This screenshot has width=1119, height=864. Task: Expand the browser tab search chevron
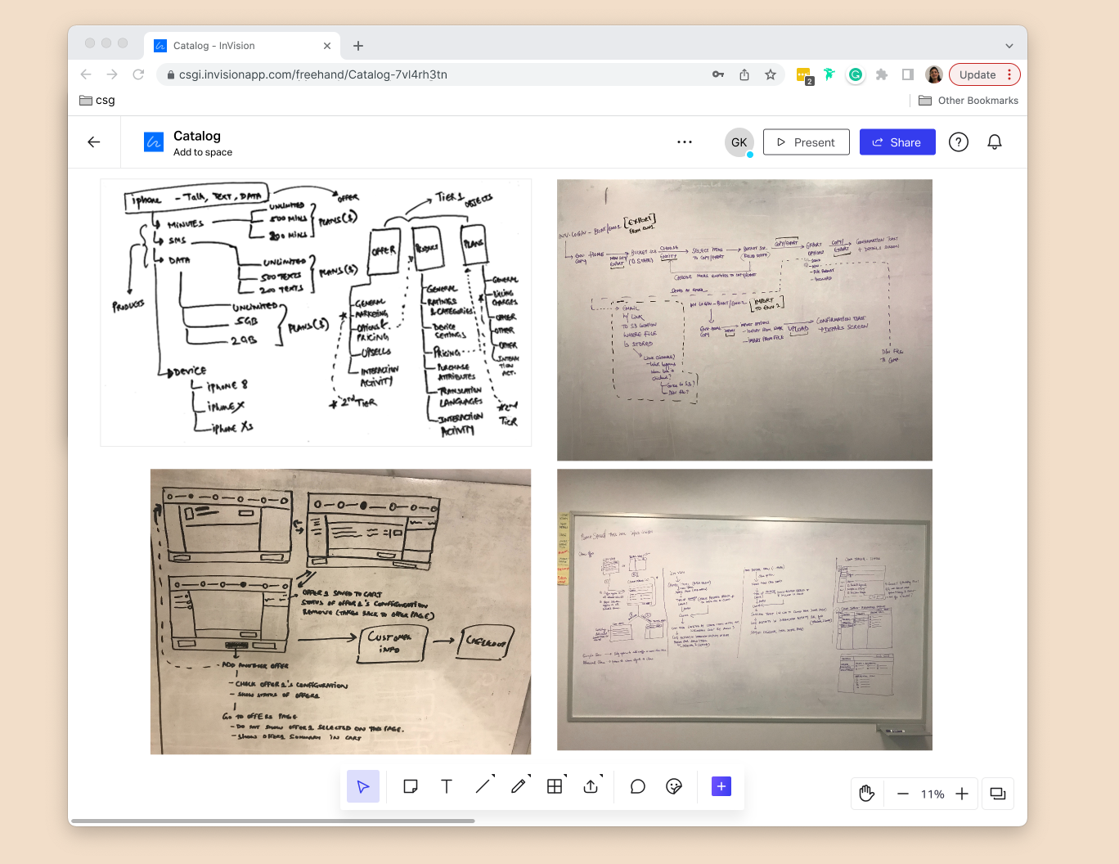pyautogui.click(x=1009, y=46)
